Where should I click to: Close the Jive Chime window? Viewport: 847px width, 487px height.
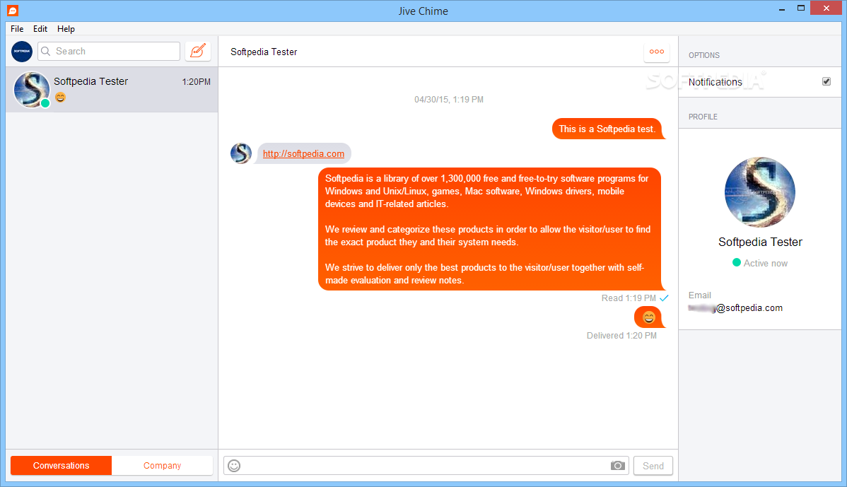826,8
